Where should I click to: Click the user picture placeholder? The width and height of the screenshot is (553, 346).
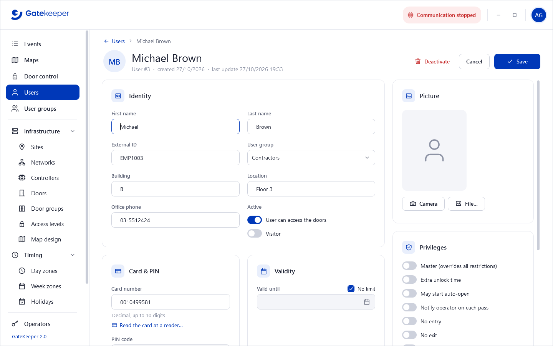click(434, 150)
